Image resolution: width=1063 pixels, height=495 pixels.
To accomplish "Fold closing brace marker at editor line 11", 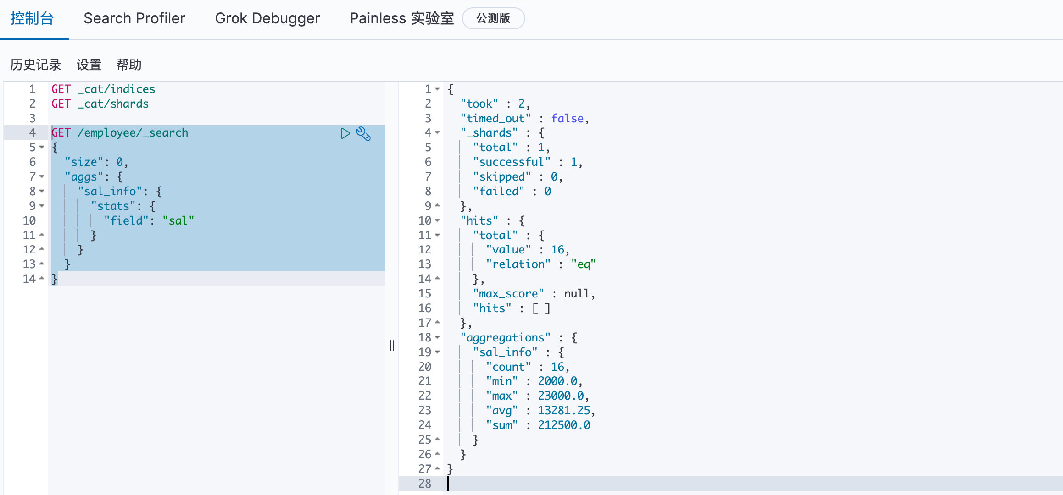I will [42, 235].
